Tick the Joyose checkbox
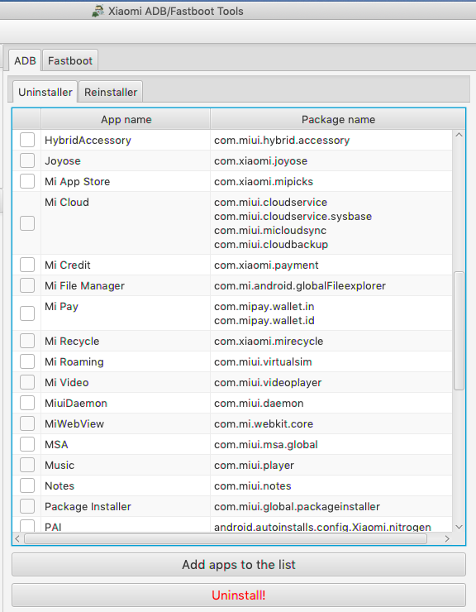The width and height of the screenshot is (476, 612). point(27,160)
